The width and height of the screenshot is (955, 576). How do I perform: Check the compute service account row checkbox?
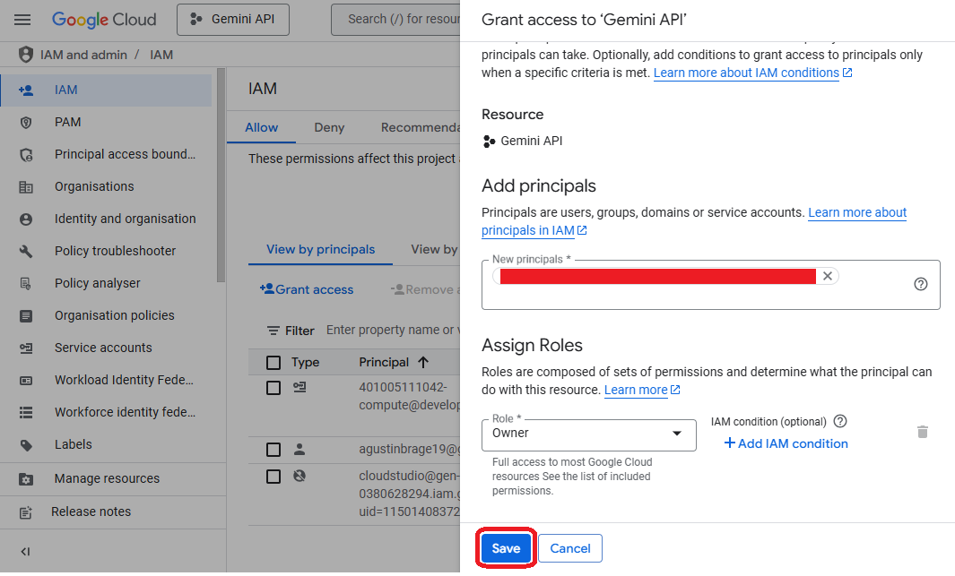(273, 388)
